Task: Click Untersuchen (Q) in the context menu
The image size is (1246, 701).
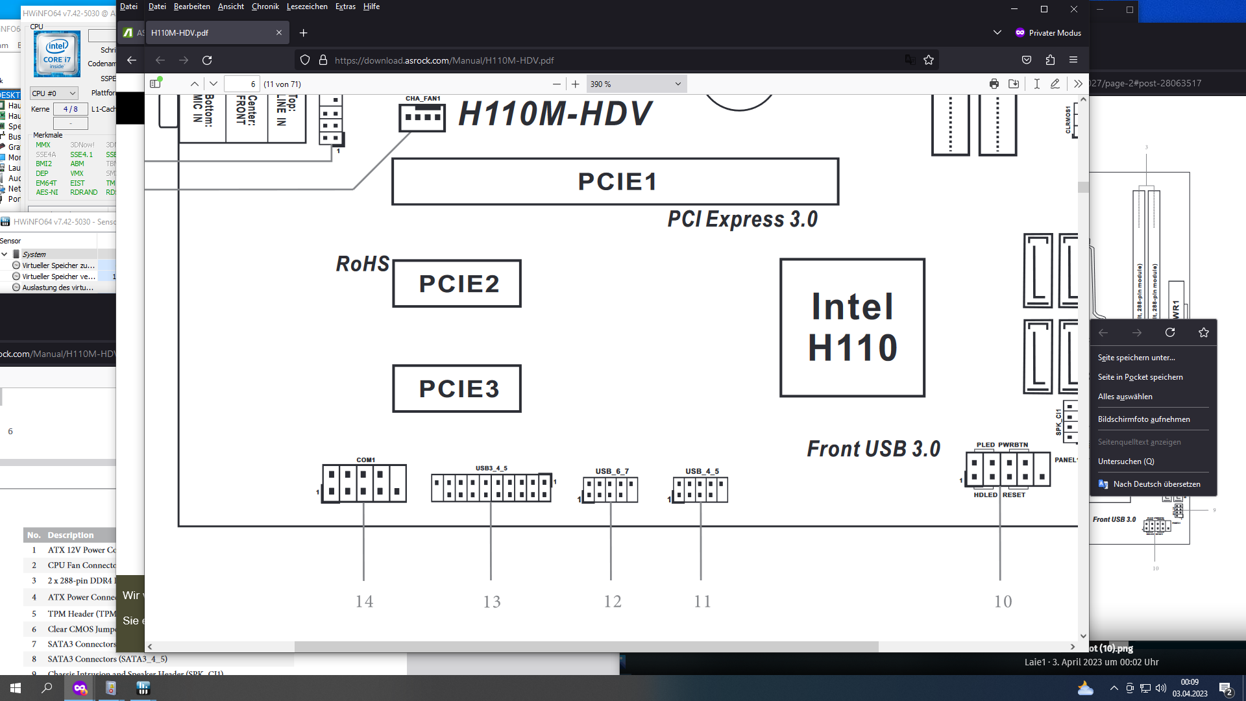Action: pyautogui.click(x=1126, y=461)
